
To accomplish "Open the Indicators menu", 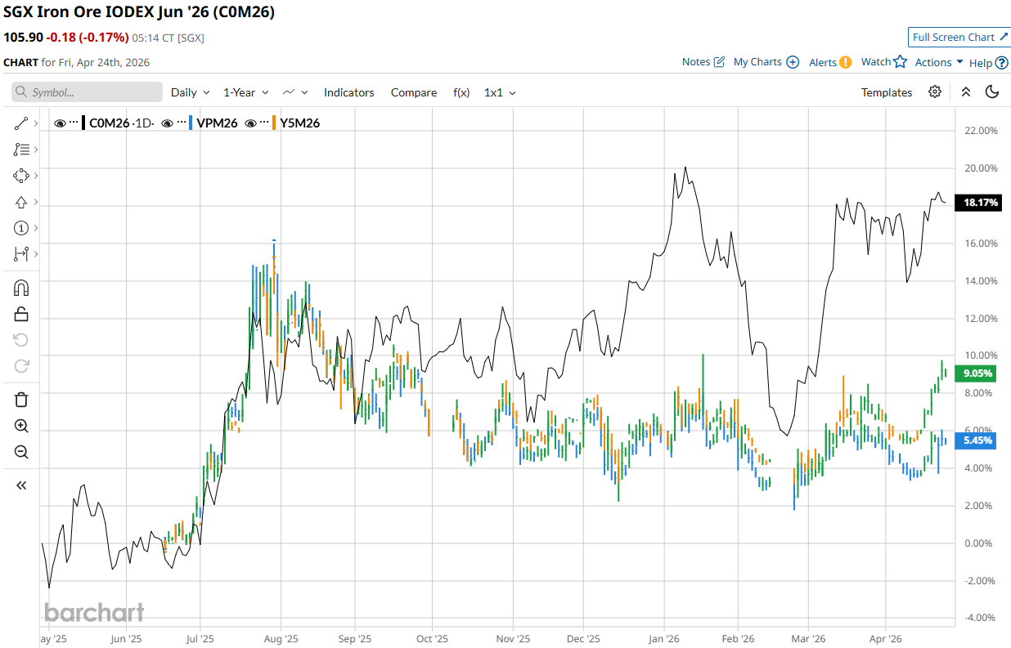I will (348, 92).
